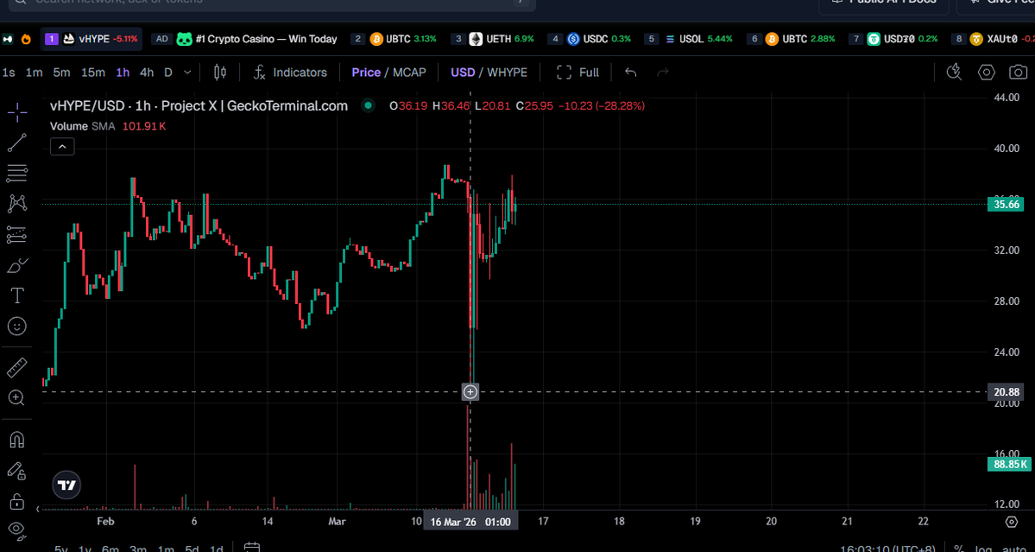Open the #1 Crypto Casino ad link
Viewport: 1035px width, 552px height.
tap(245, 39)
